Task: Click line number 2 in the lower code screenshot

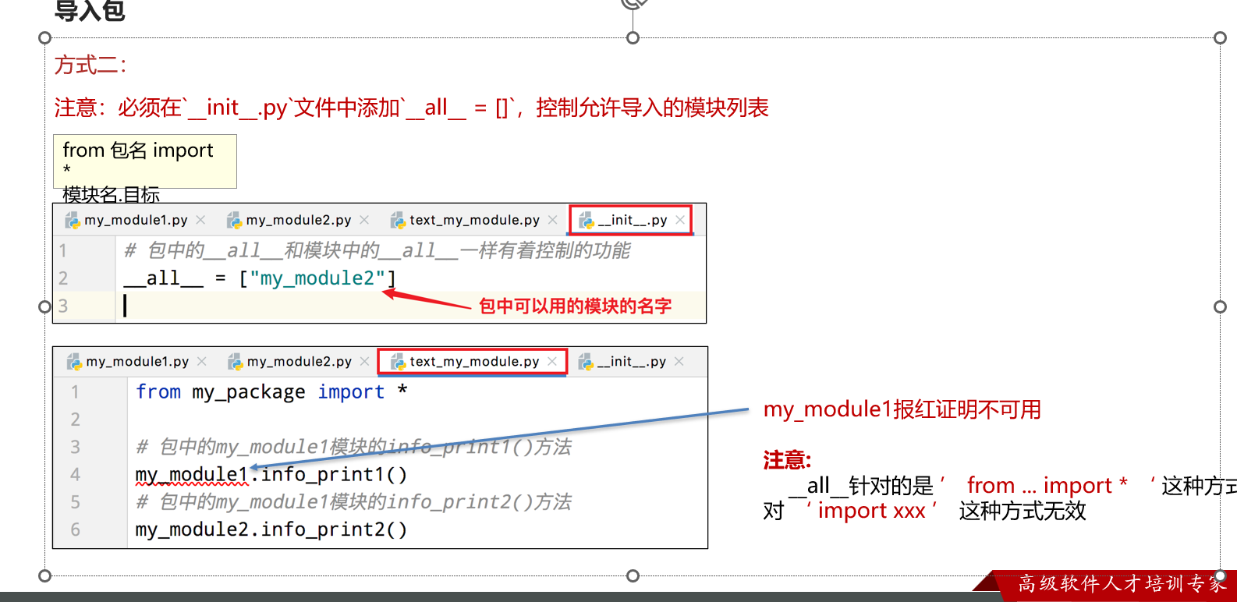Action: (x=75, y=420)
